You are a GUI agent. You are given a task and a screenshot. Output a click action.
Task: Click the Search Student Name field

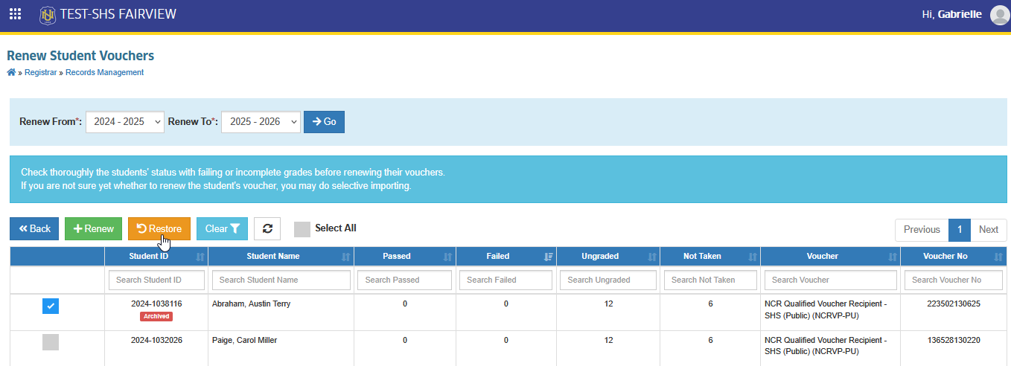(x=281, y=280)
